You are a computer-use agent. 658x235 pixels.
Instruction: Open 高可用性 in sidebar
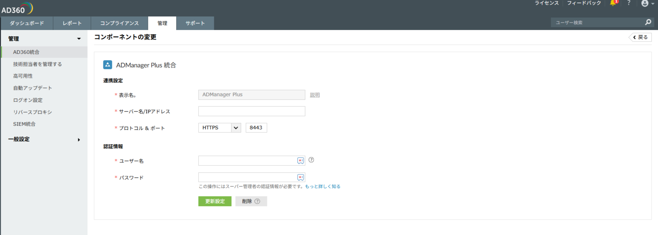(x=23, y=76)
